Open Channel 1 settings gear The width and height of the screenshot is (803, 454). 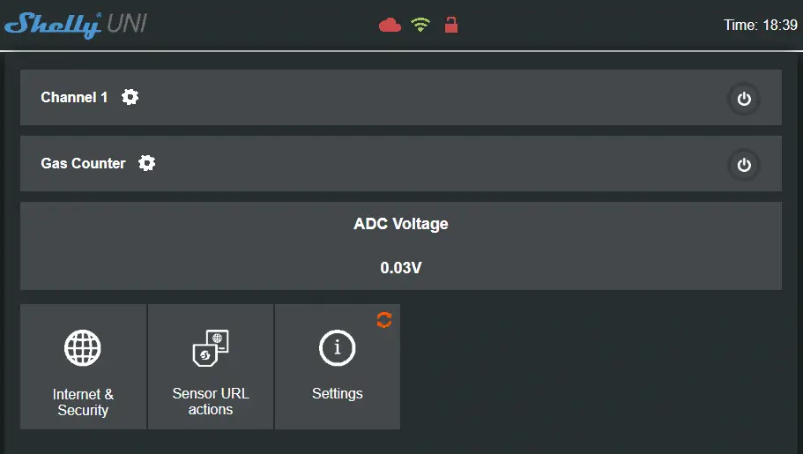130,97
